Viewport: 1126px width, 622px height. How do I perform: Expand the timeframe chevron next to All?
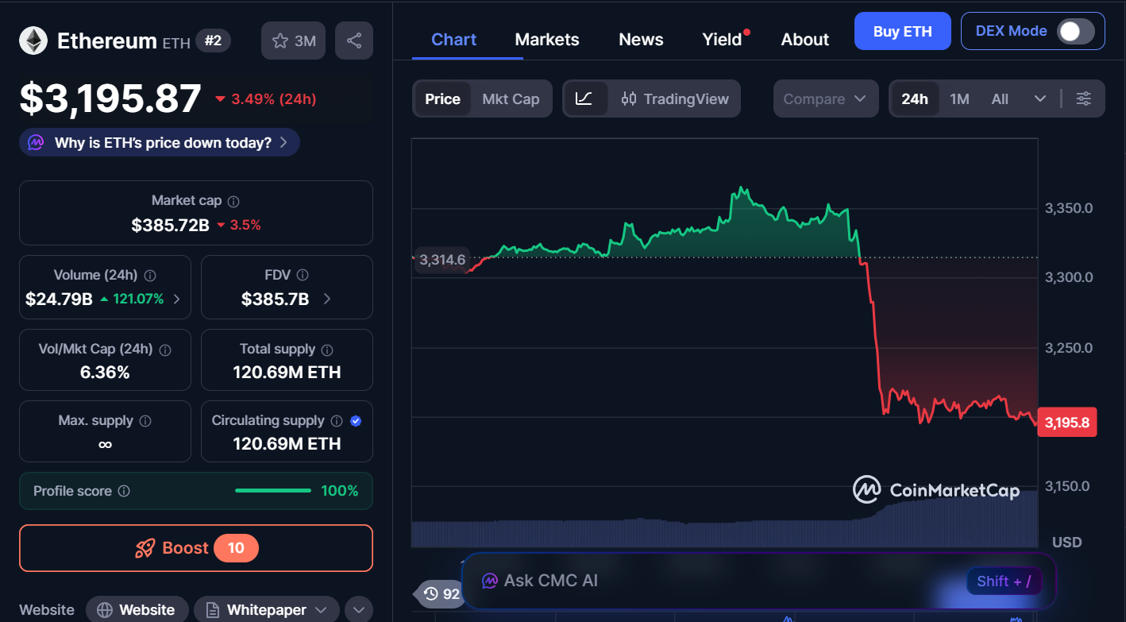[x=1040, y=99]
